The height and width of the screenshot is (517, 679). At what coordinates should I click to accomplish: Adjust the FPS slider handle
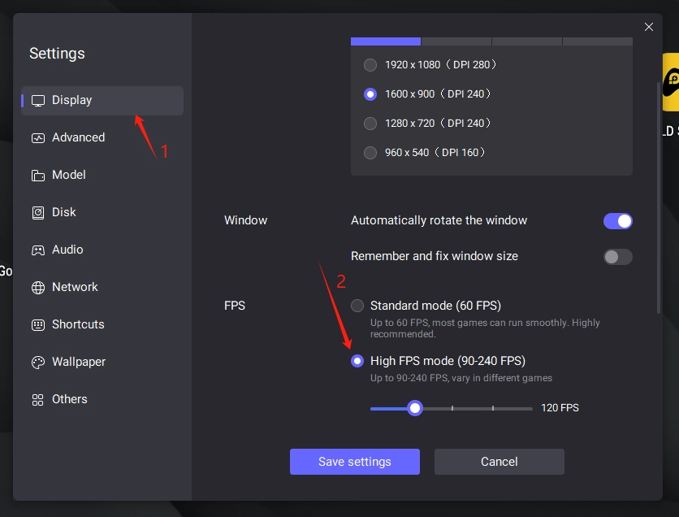[x=415, y=408]
